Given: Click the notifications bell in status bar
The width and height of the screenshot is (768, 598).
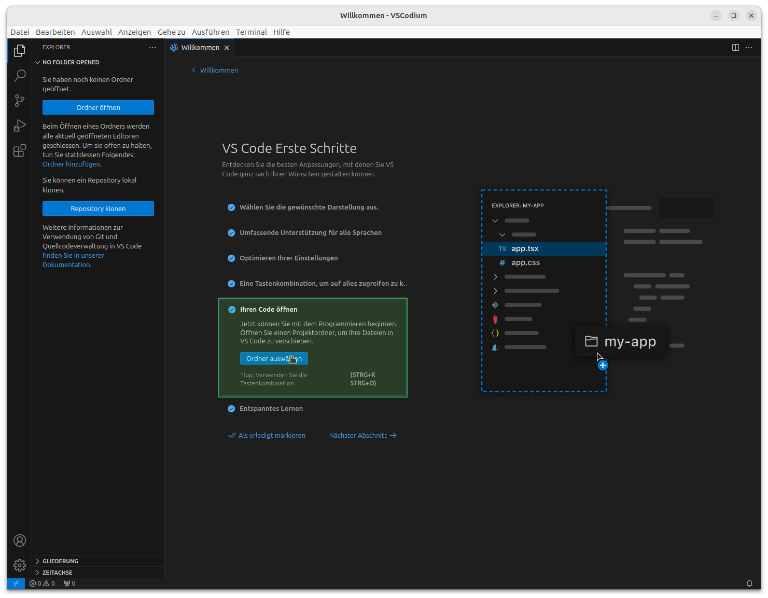Looking at the screenshot, I should click(749, 583).
